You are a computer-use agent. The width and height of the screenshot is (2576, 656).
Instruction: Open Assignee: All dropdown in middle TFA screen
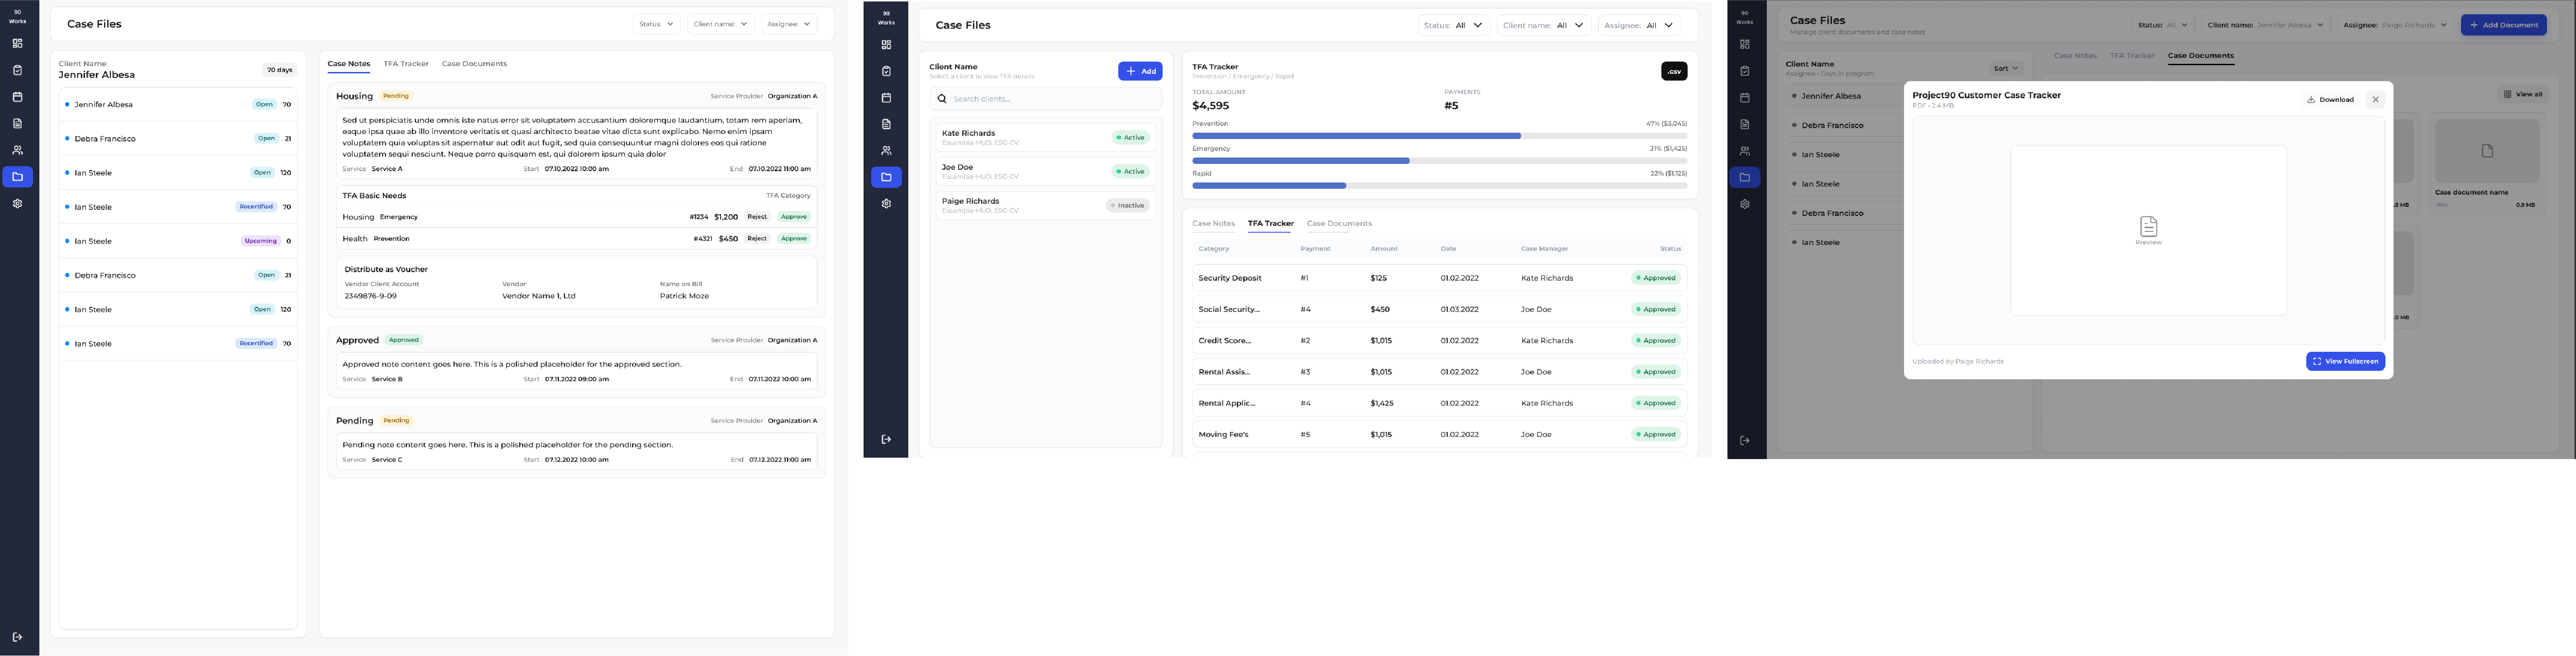[x=1639, y=25]
